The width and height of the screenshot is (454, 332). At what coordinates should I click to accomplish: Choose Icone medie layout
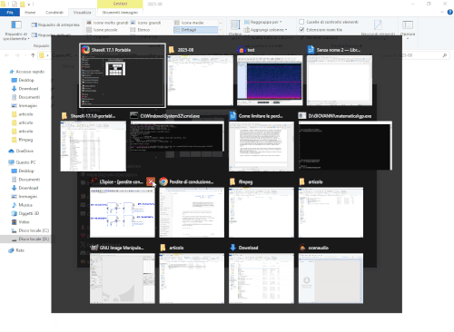point(189,23)
